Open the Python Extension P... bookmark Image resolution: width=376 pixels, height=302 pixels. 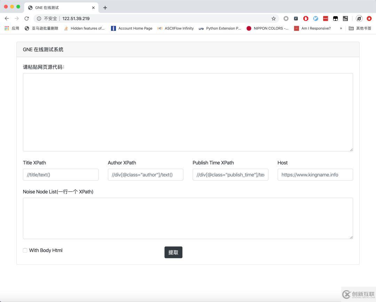point(220,28)
